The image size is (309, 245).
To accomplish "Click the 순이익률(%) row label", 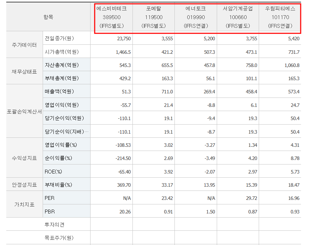I will 58,158.
